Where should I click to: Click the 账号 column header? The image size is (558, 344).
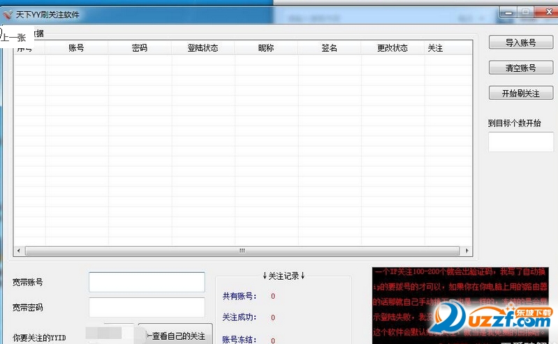tap(76, 47)
